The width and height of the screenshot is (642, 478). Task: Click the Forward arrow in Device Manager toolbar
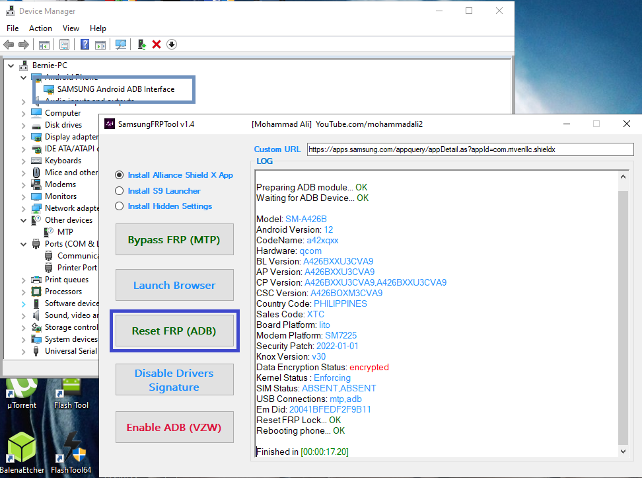coord(24,44)
